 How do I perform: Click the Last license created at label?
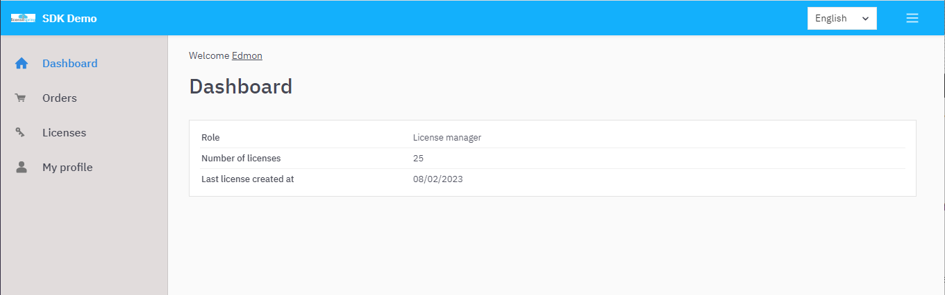[247, 179]
